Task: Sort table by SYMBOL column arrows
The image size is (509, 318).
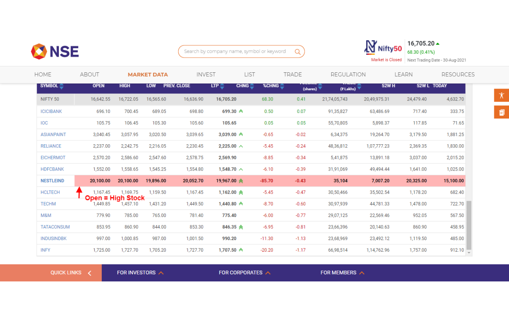Action: point(60,85)
